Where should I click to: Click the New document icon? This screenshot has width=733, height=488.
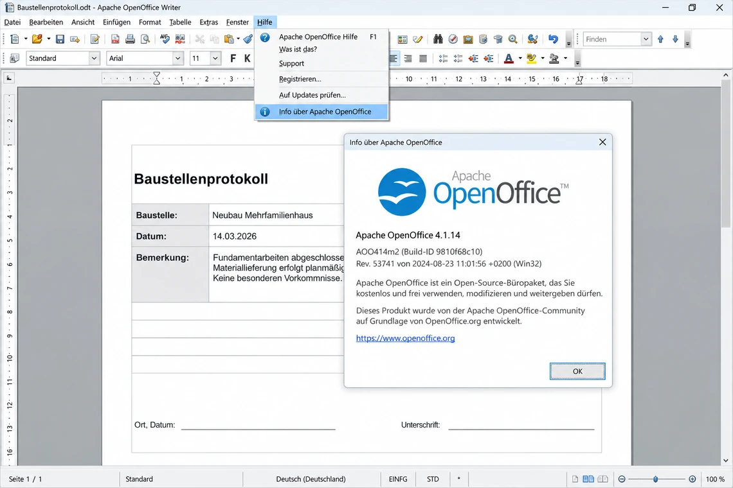tap(15, 39)
